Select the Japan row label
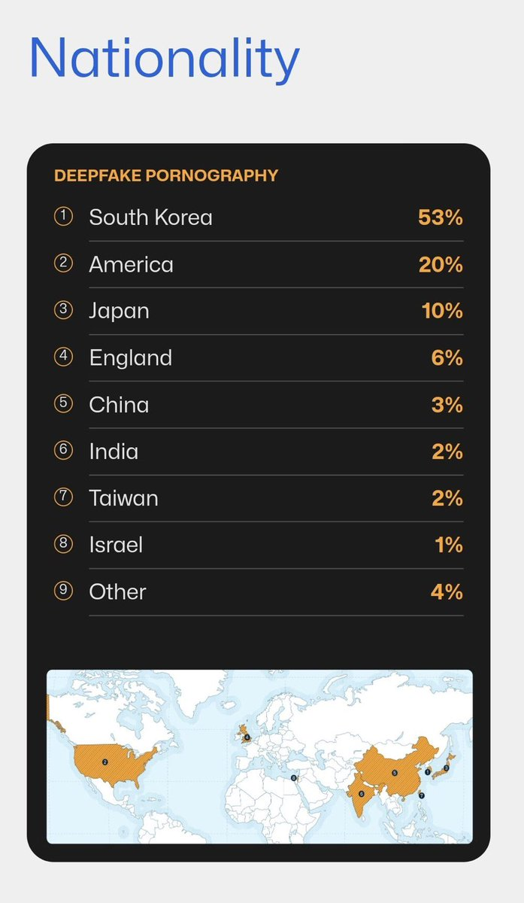Viewport: 524px width, 903px height. coord(119,311)
